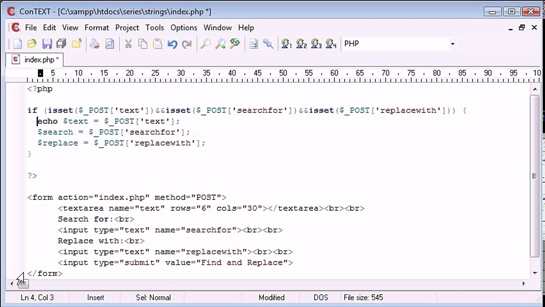Open the Format menu
Image resolution: width=545 pixels, height=307 pixels.
(97, 28)
